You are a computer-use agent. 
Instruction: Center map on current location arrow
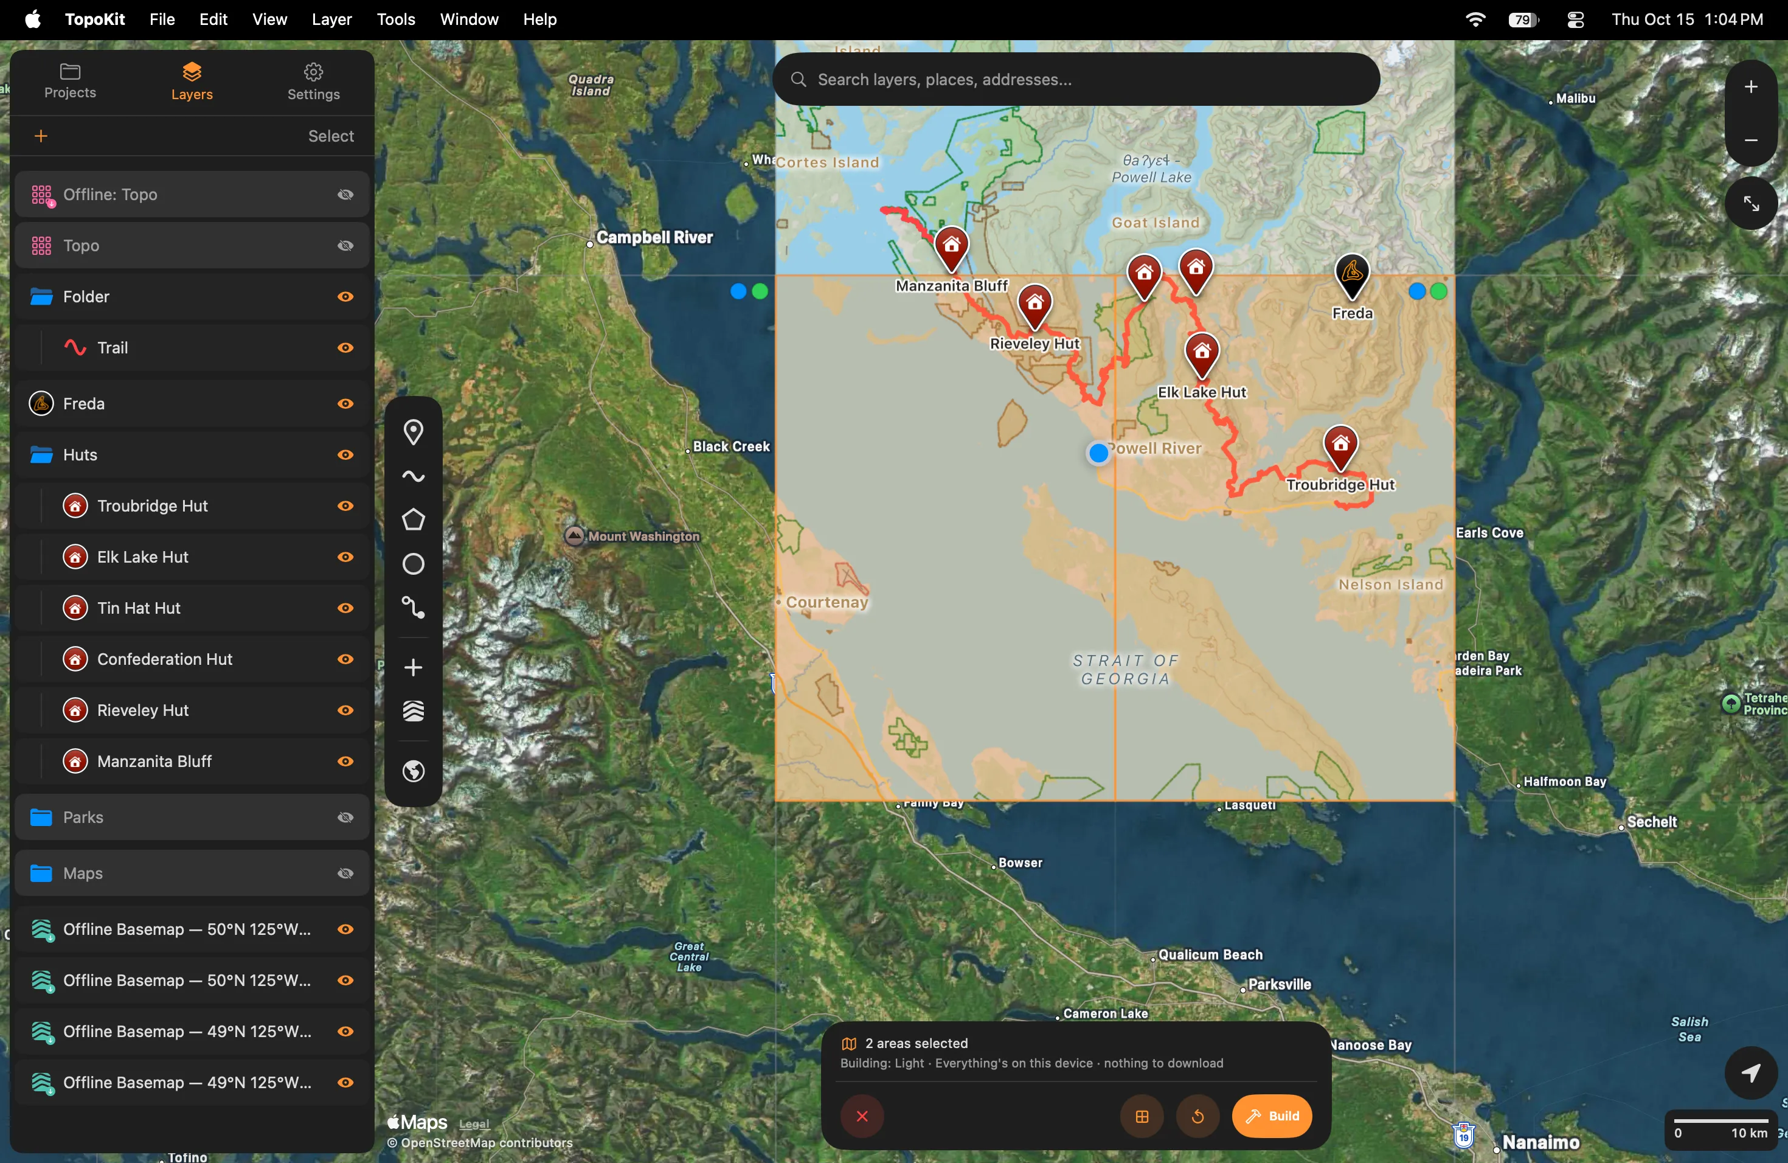point(1751,1072)
